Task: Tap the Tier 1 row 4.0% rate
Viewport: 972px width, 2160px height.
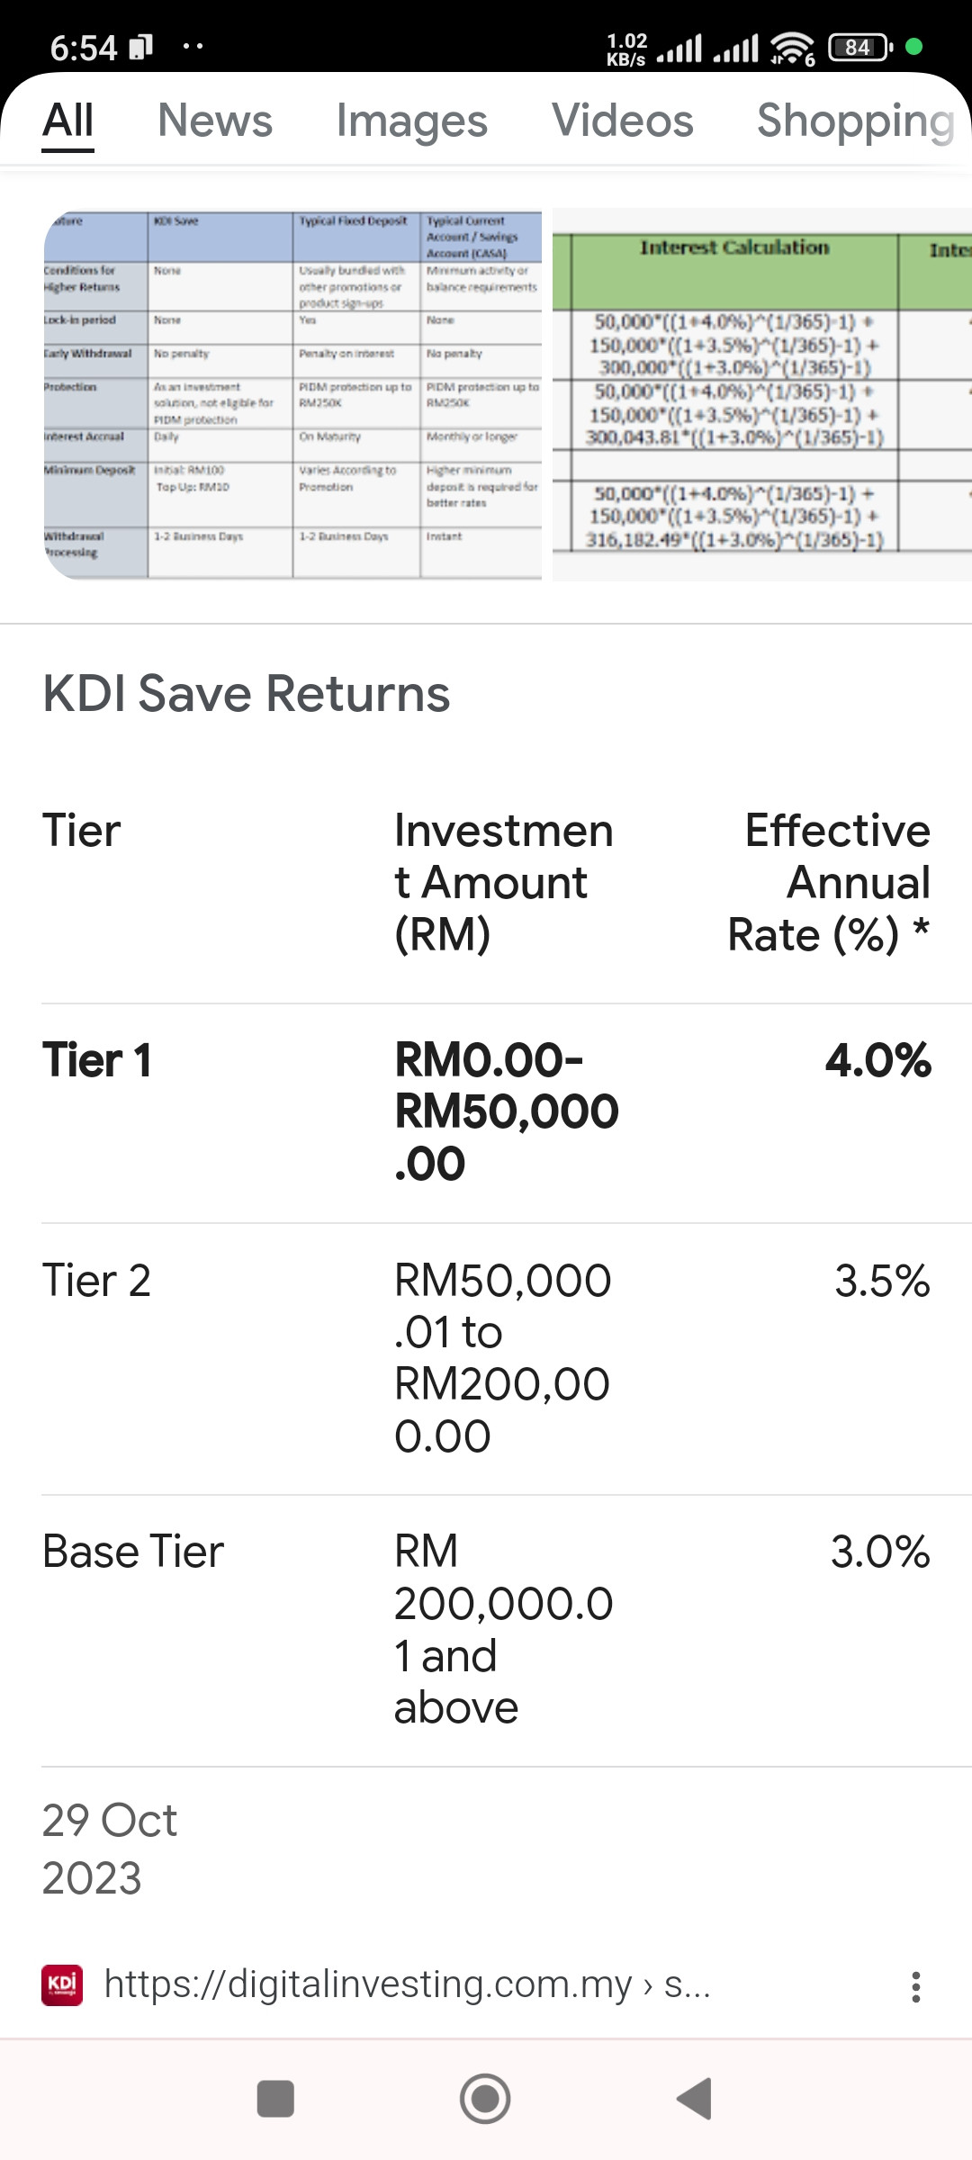Action: click(878, 1060)
